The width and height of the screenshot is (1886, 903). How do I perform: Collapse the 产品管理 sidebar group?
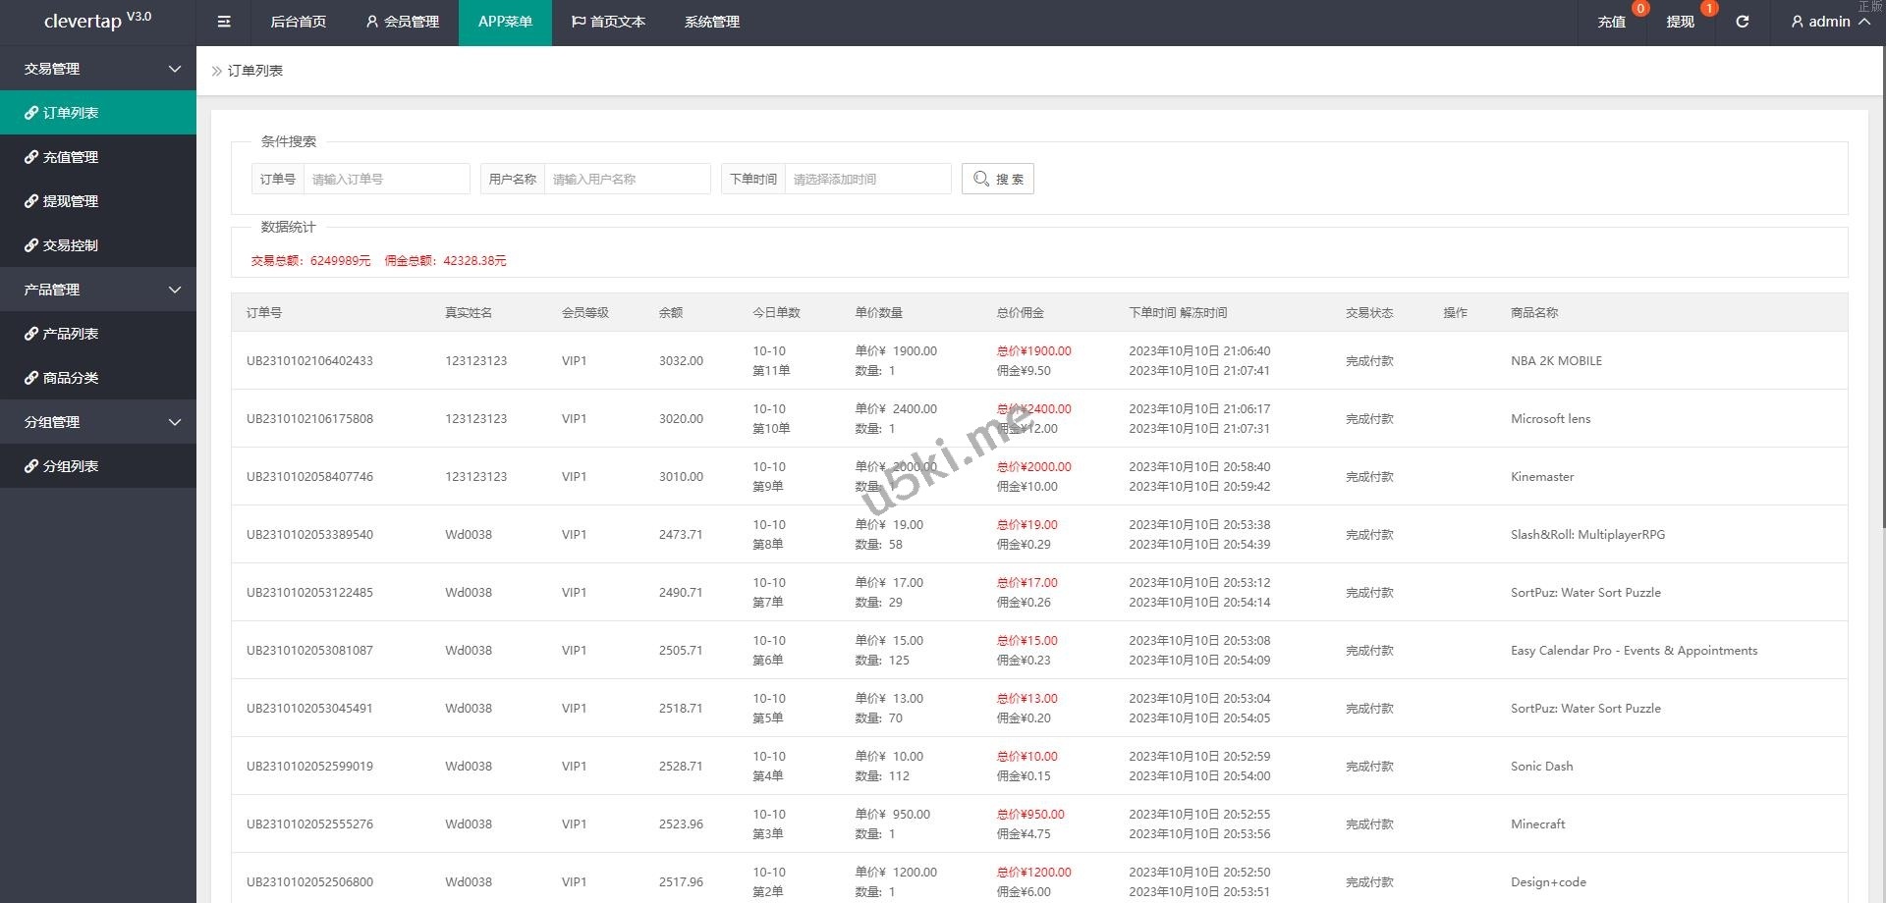tap(175, 290)
